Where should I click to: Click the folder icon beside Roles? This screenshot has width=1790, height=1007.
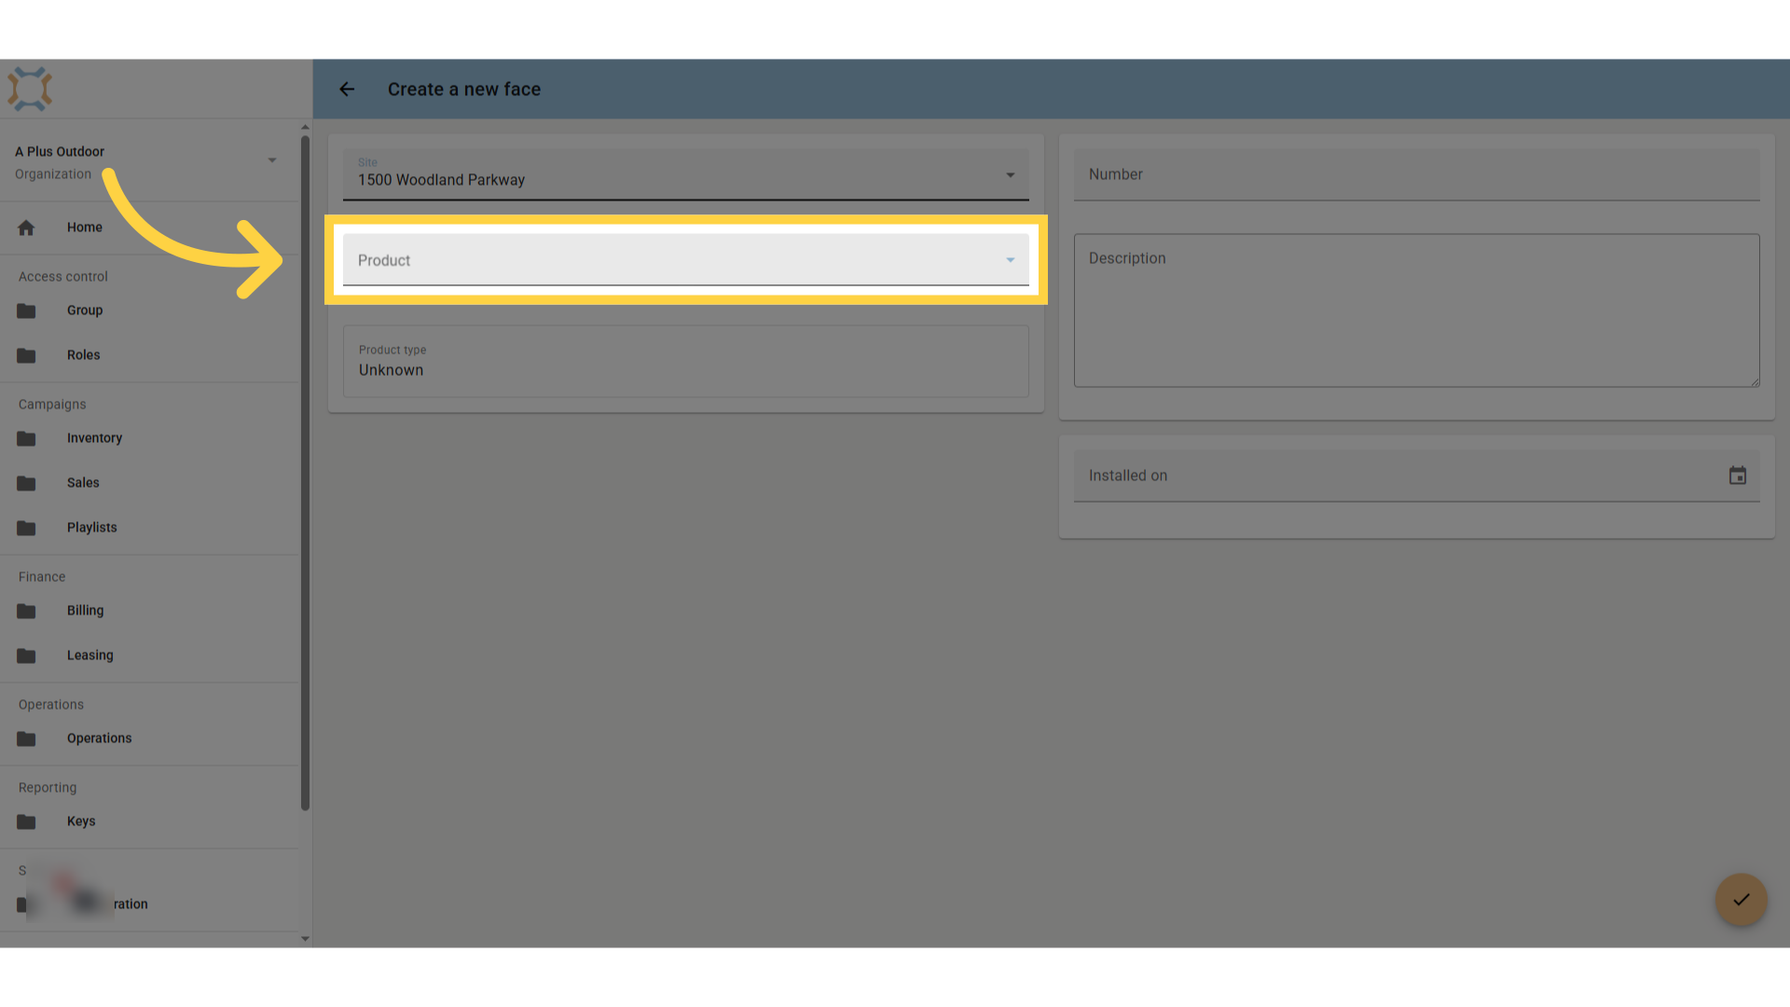click(26, 355)
